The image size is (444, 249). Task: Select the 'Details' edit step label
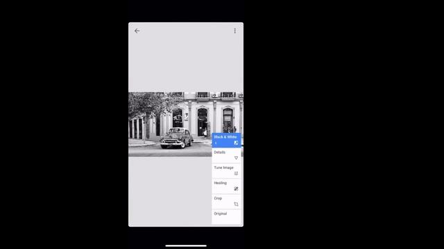pos(219,152)
